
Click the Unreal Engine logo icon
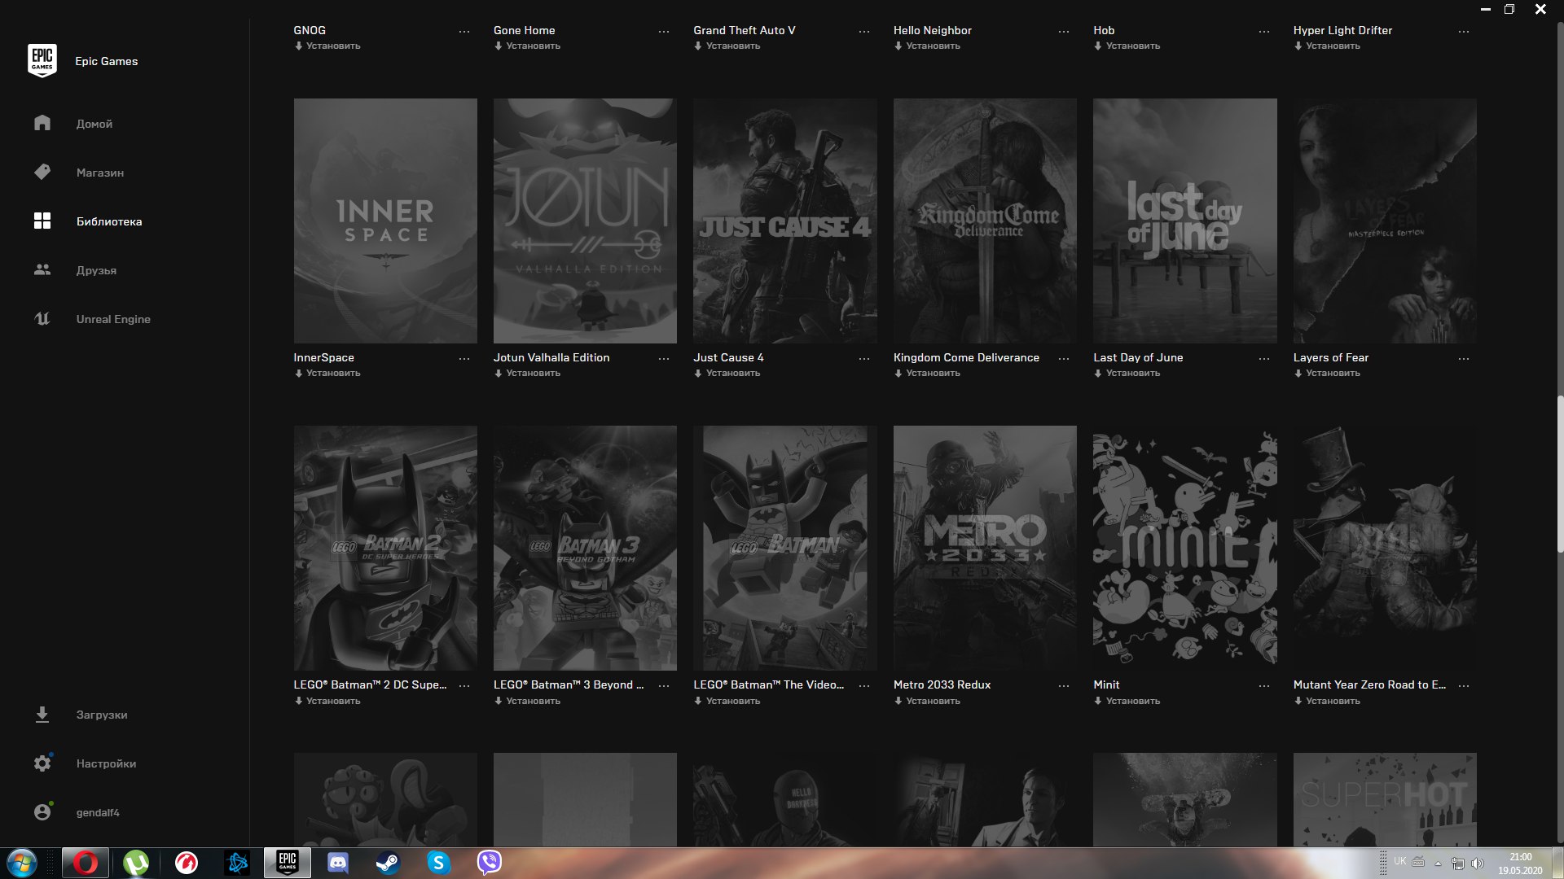coord(42,318)
